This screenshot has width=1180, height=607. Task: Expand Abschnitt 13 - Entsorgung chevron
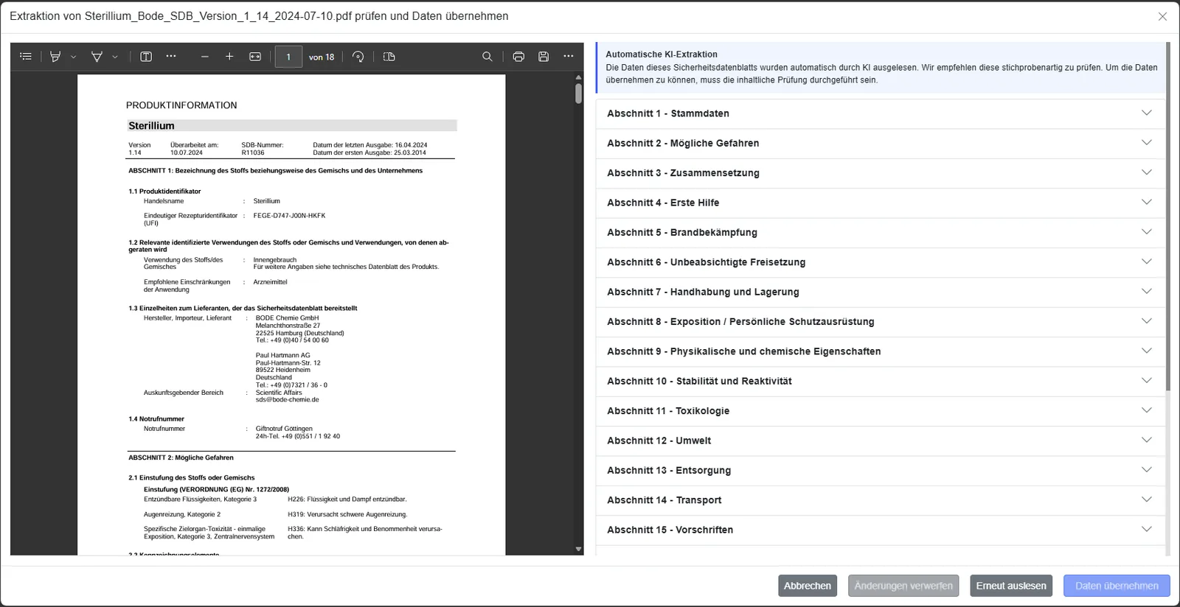coord(1147,470)
